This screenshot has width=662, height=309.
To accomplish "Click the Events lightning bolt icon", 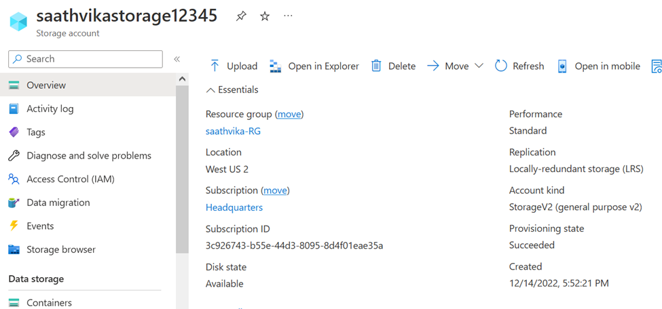I will click(x=14, y=226).
